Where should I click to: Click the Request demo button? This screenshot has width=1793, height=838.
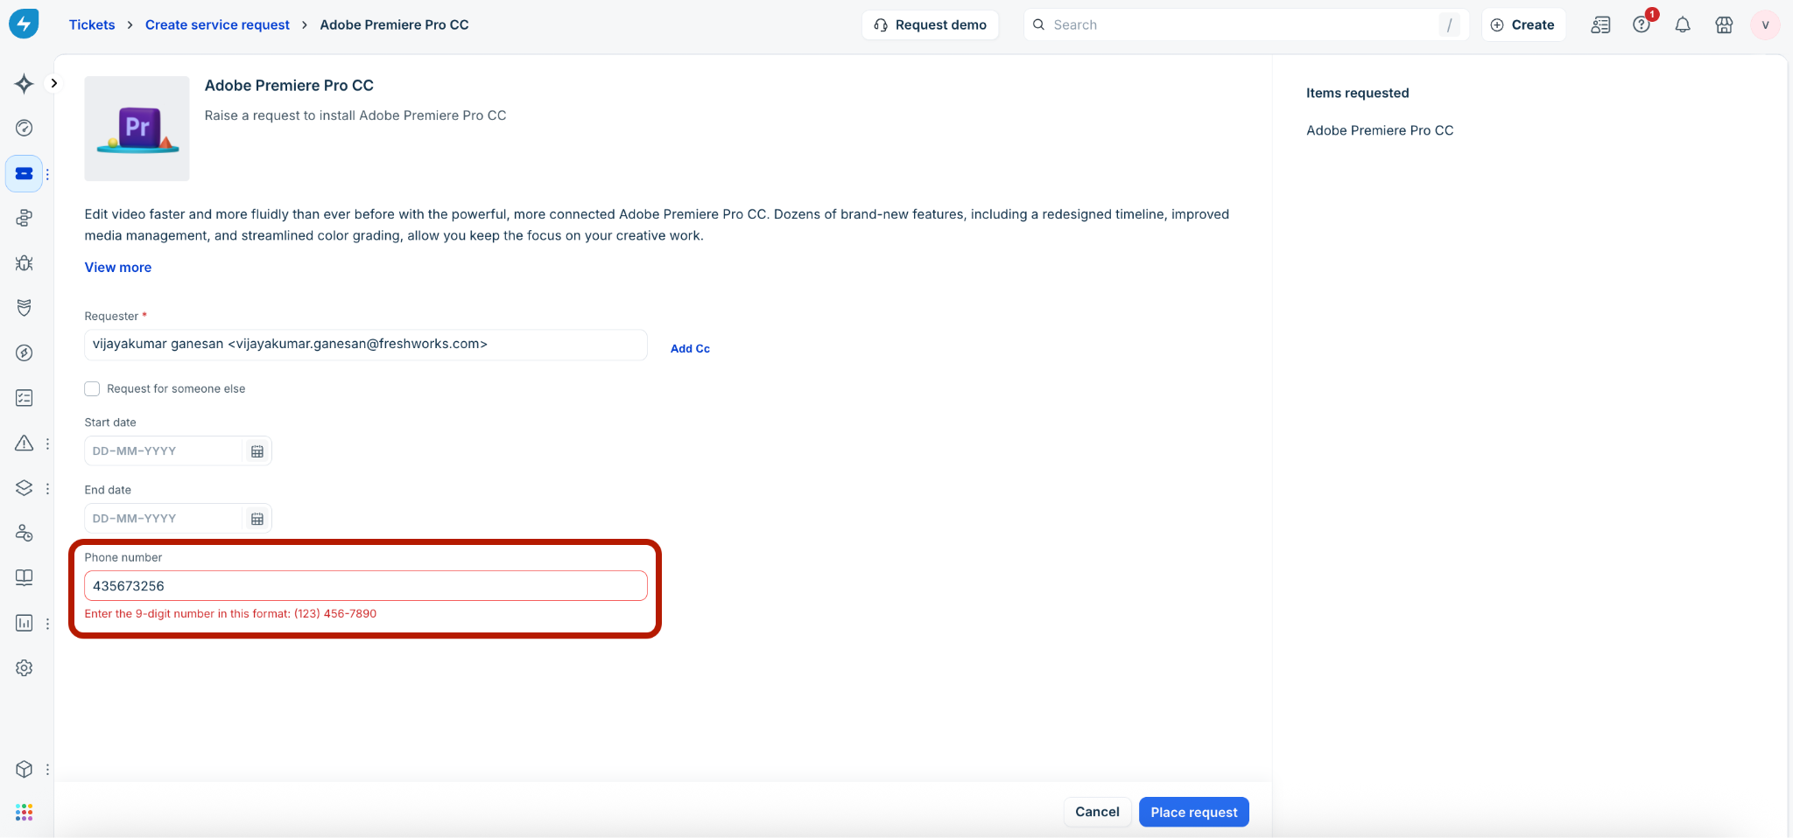coord(930,24)
